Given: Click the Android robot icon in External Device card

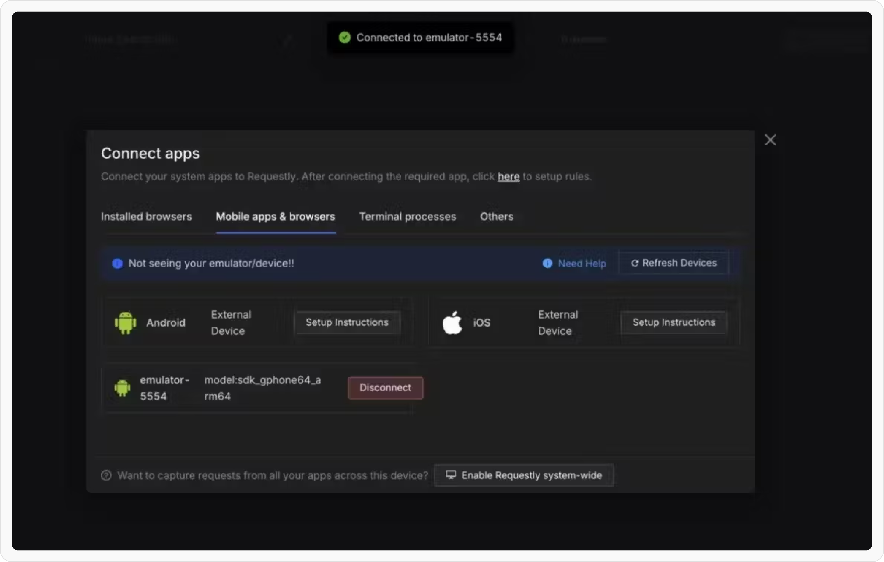Looking at the screenshot, I should coord(125,323).
